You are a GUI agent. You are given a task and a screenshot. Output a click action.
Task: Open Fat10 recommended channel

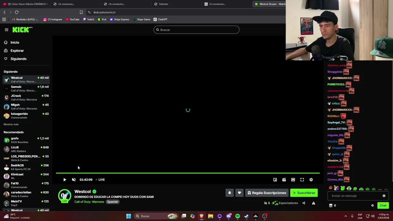click(x=26, y=185)
